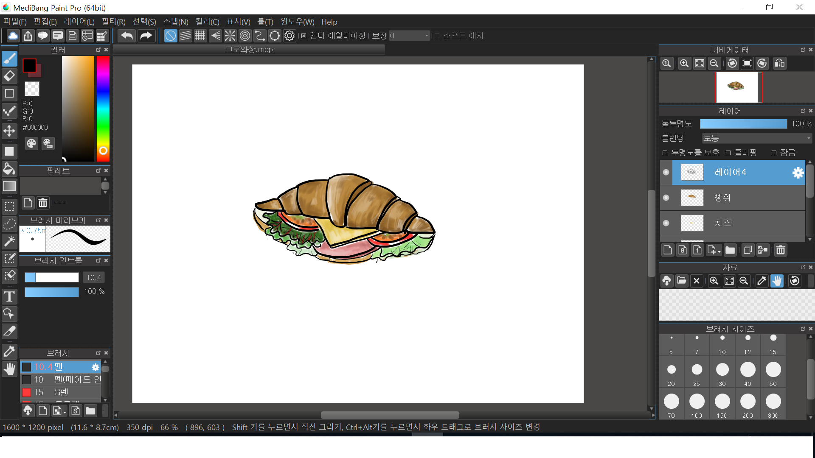Select the Eraser tool in the left toolbar

point(9,76)
